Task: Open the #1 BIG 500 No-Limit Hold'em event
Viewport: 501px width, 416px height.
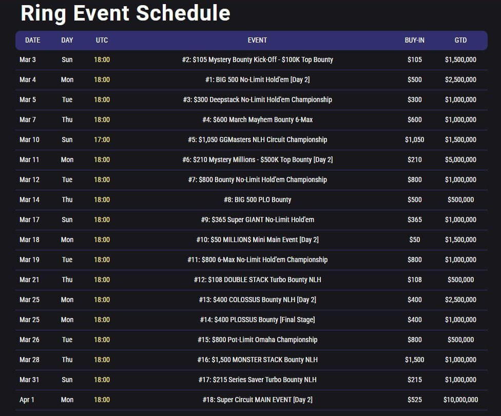Action: click(x=257, y=80)
